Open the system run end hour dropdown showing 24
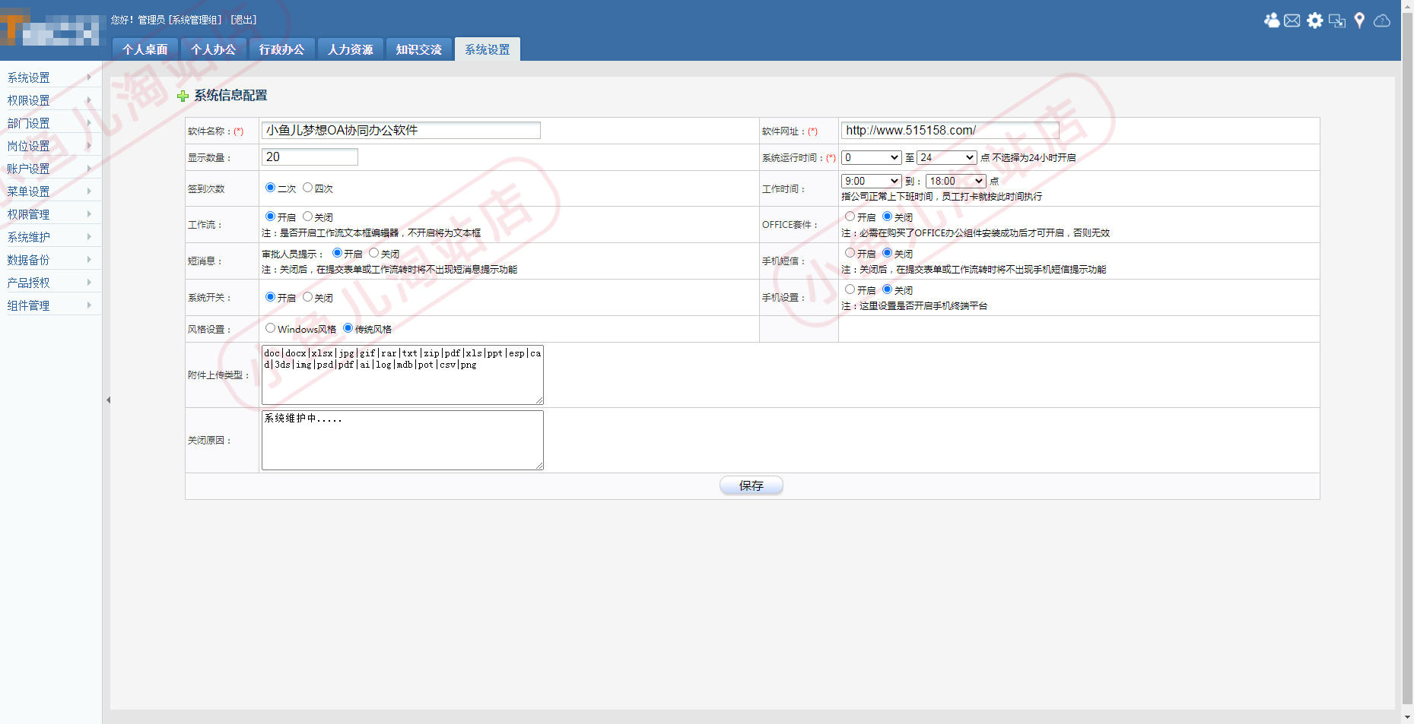The image size is (1414, 724). tap(947, 157)
